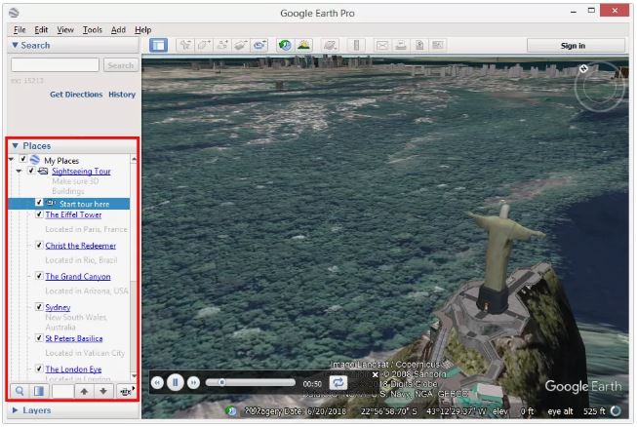
Task: Move selected place up with arrow
Action: click(84, 391)
